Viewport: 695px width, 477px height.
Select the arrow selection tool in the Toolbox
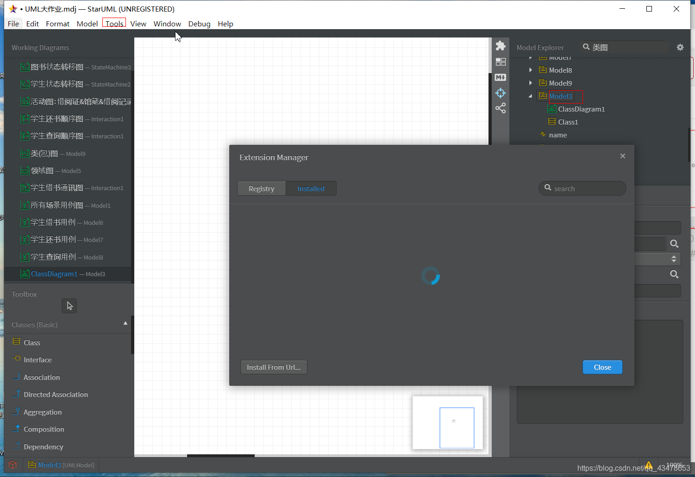coord(69,305)
